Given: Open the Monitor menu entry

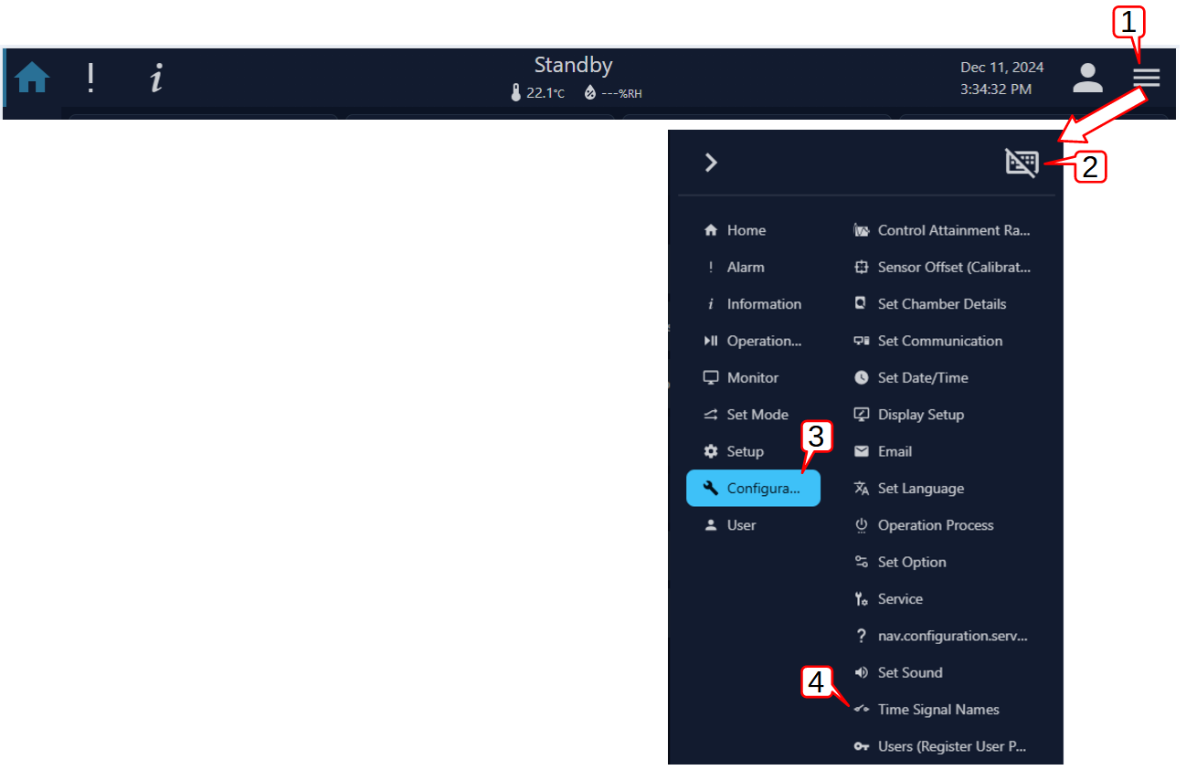Looking at the screenshot, I should (x=753, y=377).
